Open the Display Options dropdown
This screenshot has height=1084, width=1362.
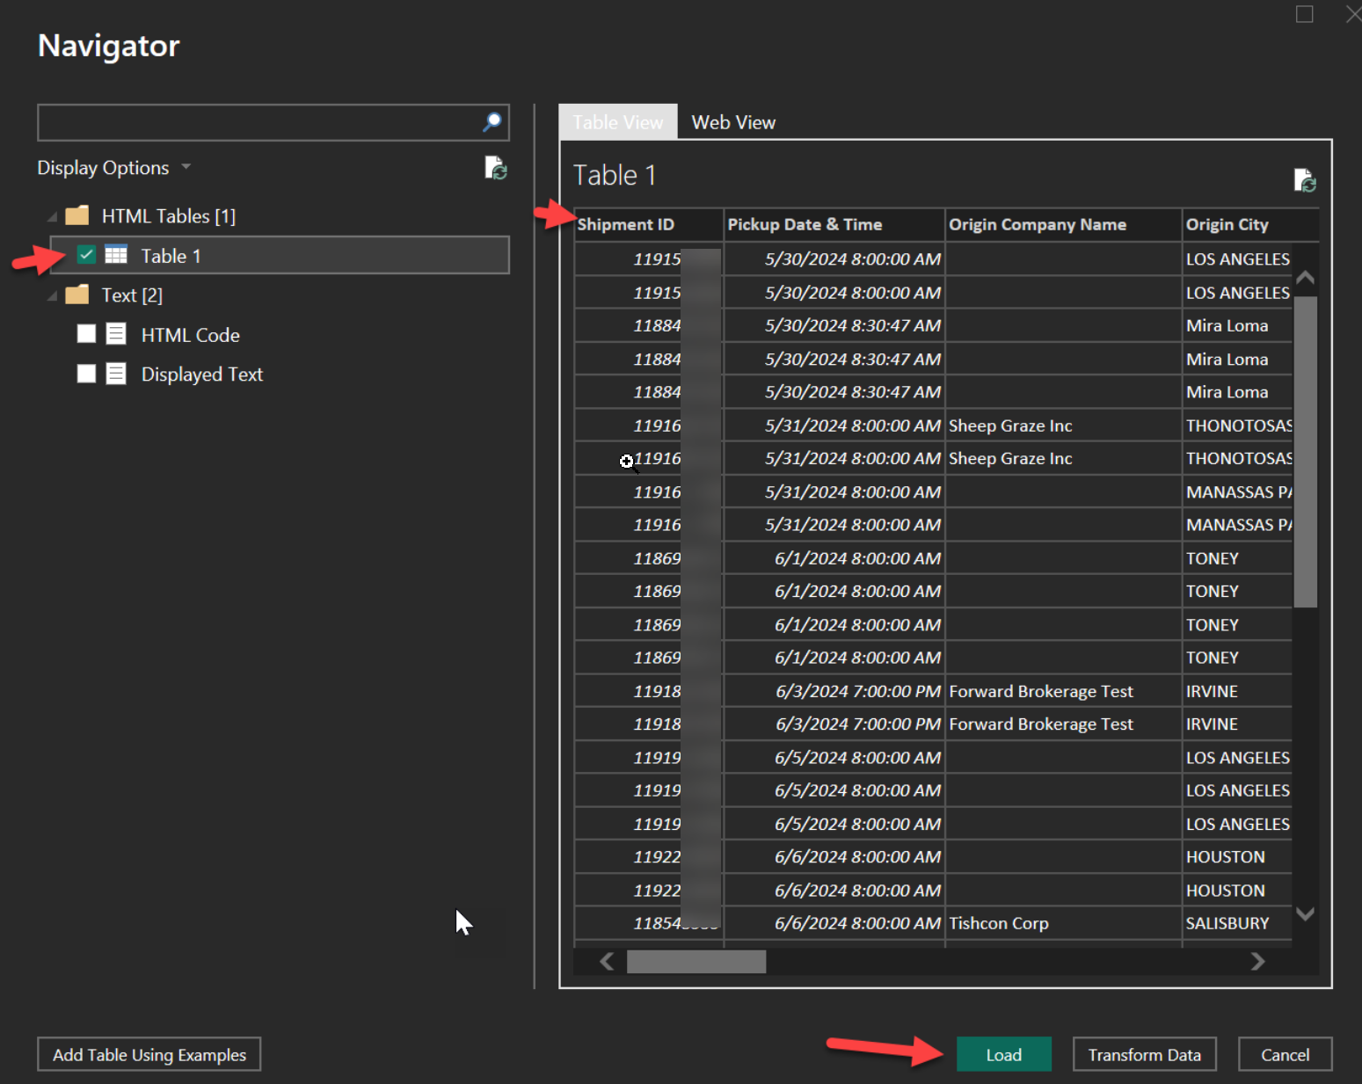(x=186, y=167)
